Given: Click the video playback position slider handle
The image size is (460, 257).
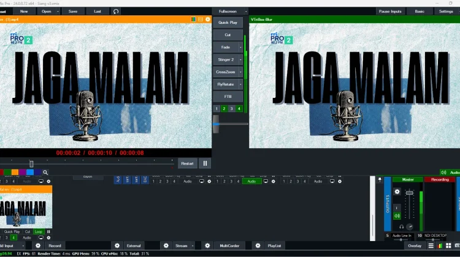Looking at the screenshot, I should [31, 163].
